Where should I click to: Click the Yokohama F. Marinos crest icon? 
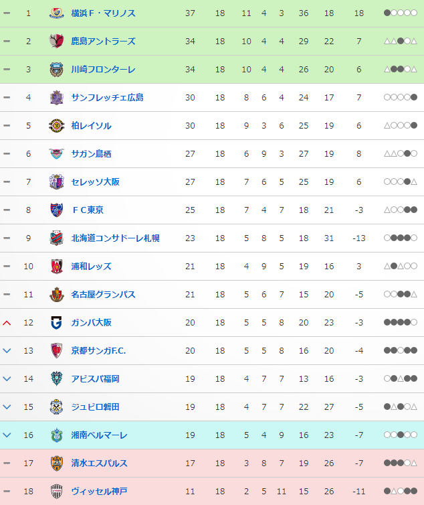point(56,13)
